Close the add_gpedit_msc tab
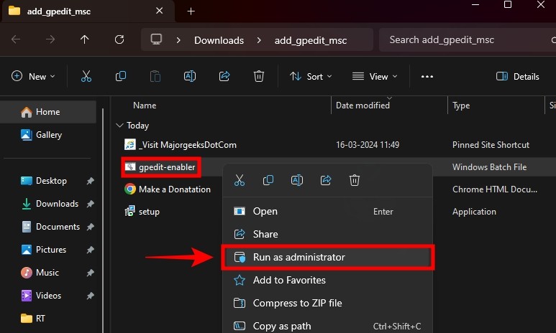The image size is (556, 333). point(159,11)
